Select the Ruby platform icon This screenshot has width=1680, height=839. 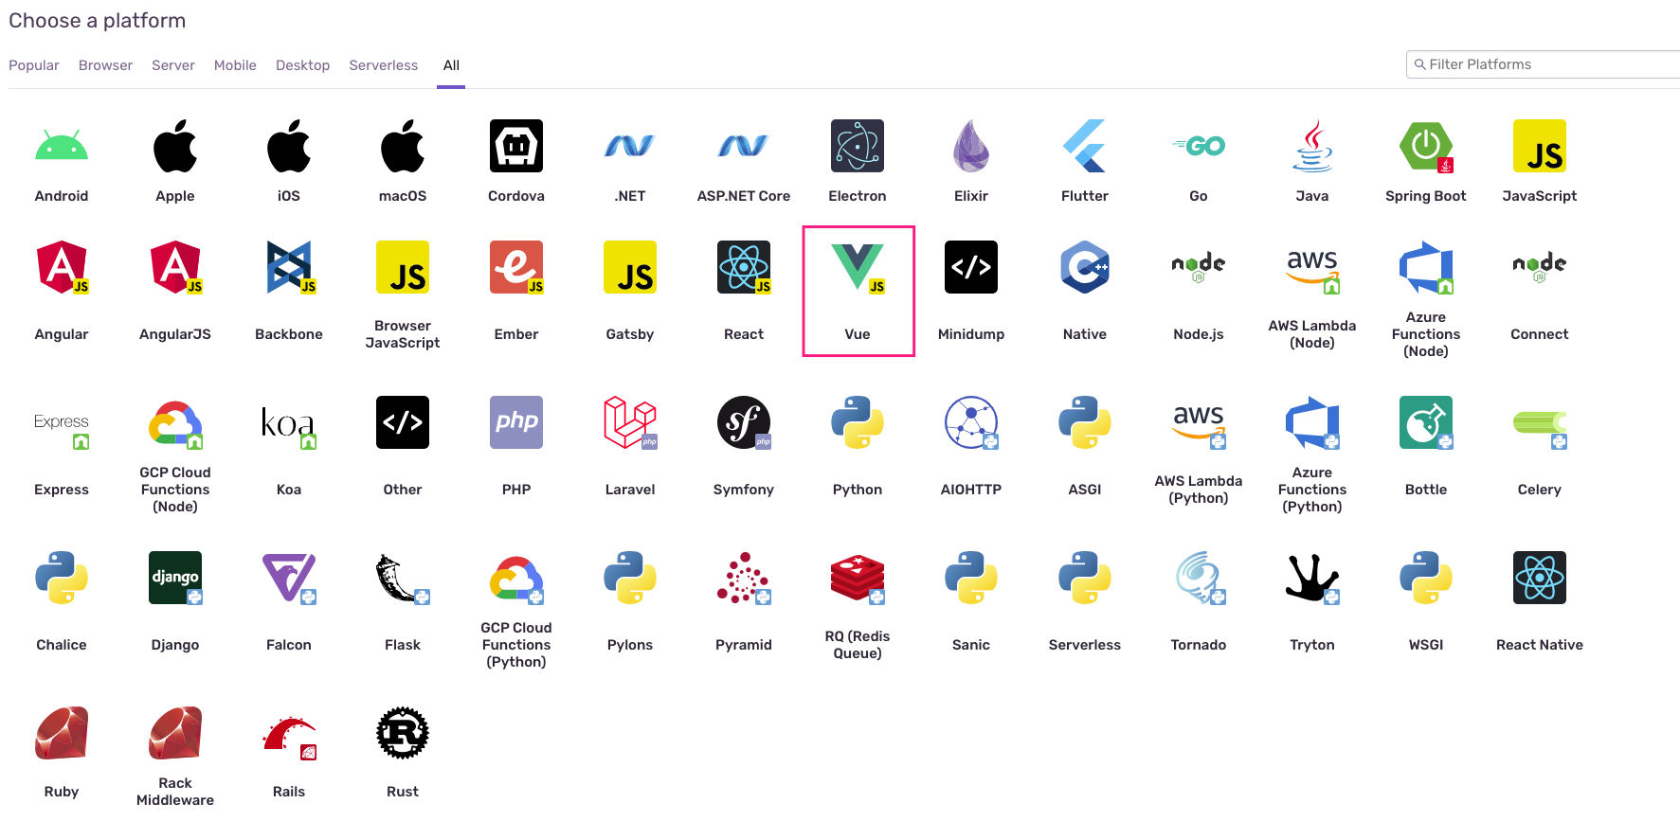(62, 733)
